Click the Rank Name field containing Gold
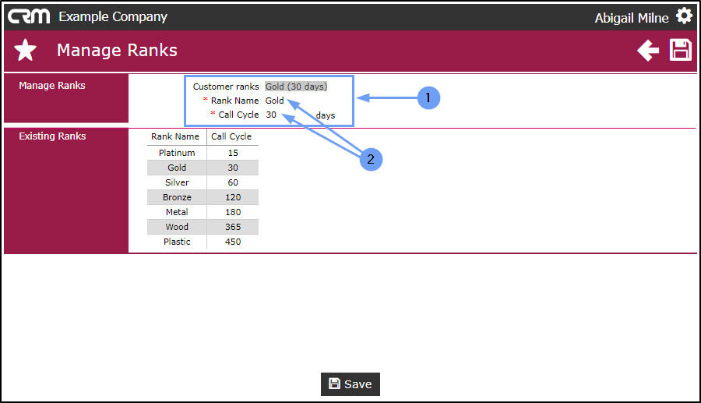 tap(274, 101)
